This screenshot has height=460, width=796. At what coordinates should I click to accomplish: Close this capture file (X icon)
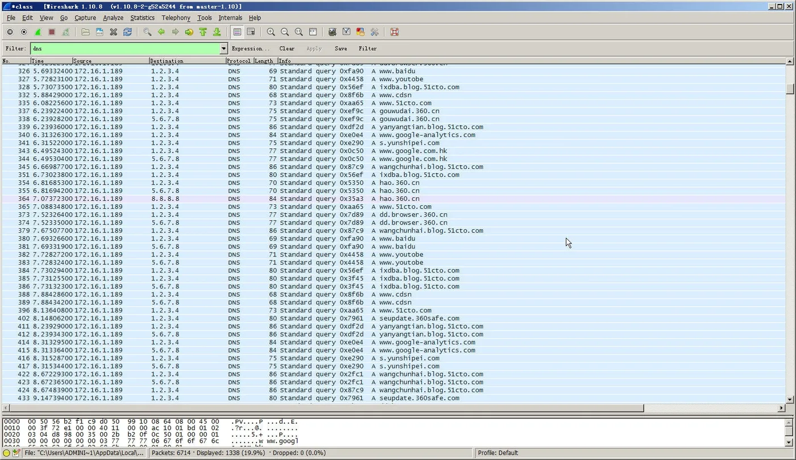[113, 32]
